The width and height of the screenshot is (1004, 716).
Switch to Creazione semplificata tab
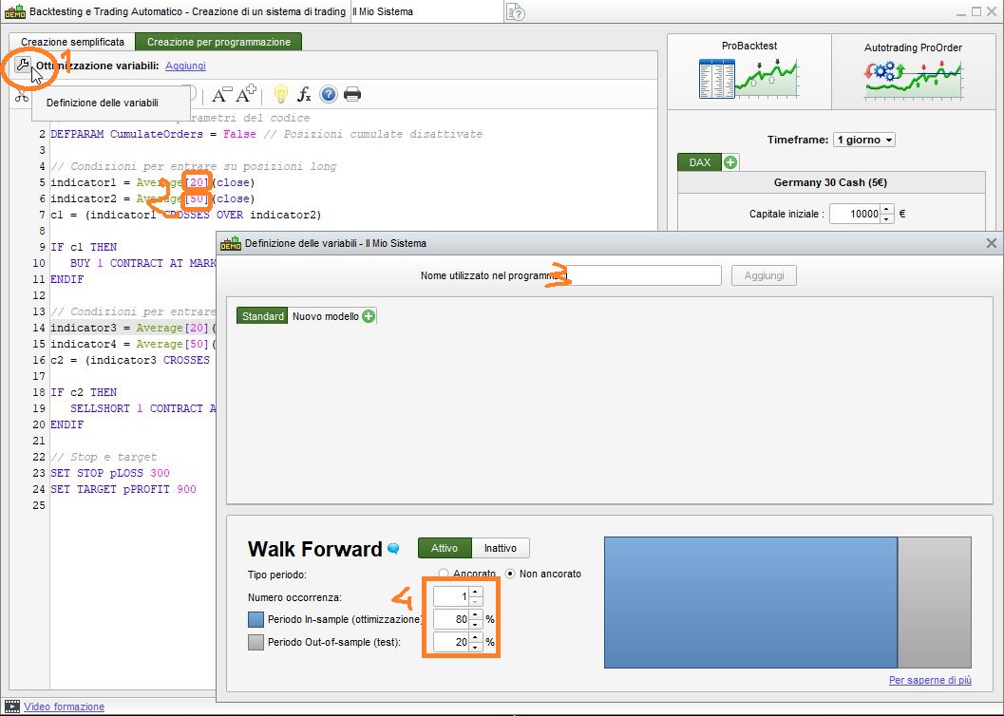point(72,42)
